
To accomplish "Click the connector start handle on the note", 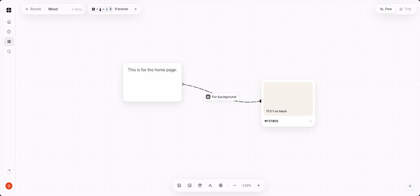I will click(183, 84).
